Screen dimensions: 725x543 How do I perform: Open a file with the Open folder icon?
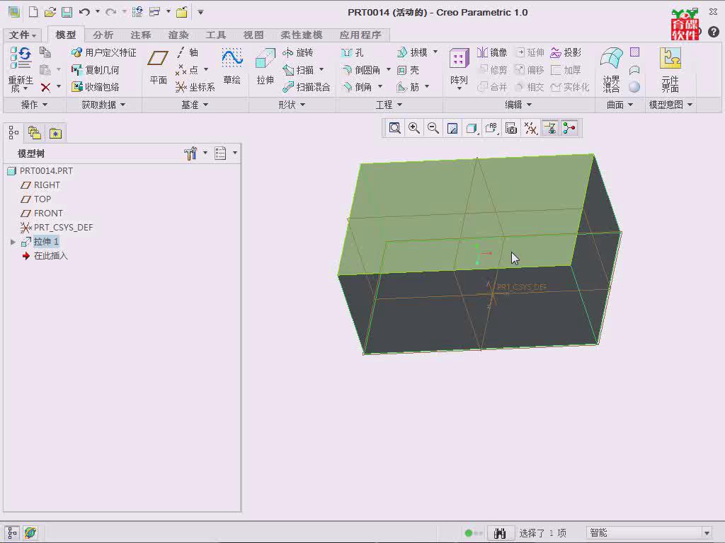click(50, 12)
